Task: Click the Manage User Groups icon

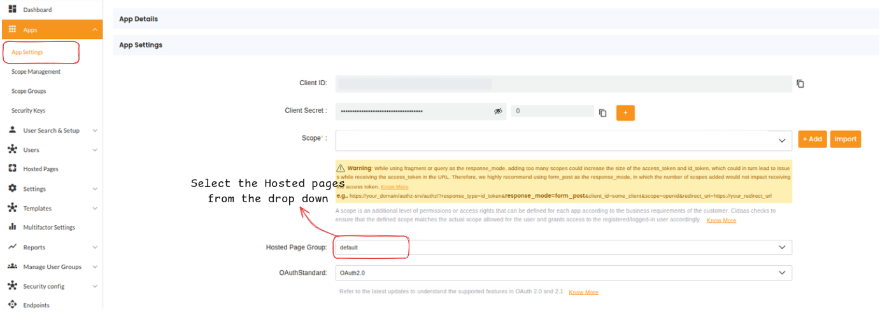Action: click(12, 266)
